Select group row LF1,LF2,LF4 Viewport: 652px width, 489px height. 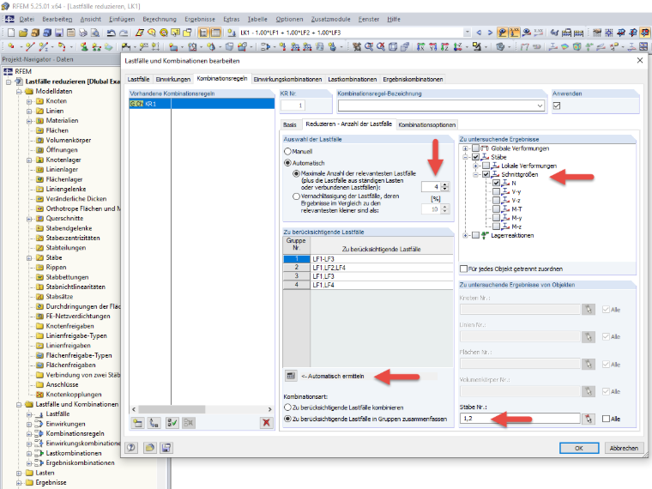click(368, 268)
